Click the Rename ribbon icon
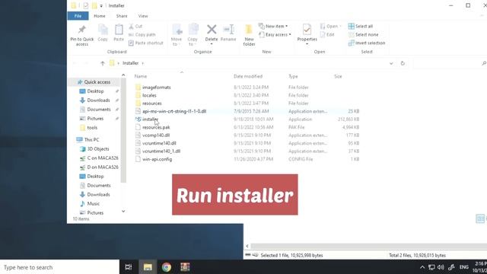This screenshot has width=487, height=274. (x=228, y=33)
